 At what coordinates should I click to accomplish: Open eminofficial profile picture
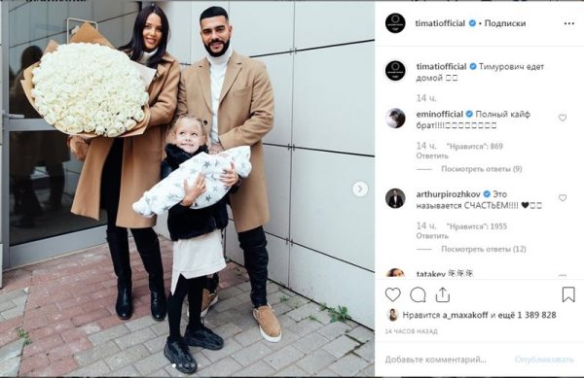click(x=395, y=119)
